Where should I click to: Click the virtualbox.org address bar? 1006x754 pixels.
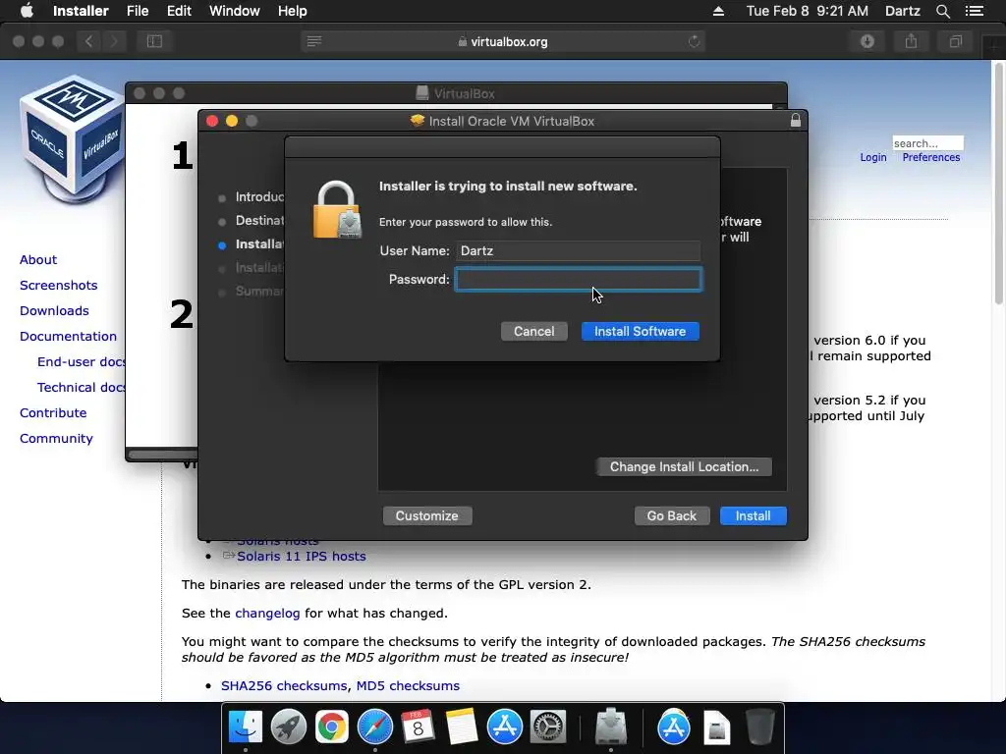click(x=503, y=41)
